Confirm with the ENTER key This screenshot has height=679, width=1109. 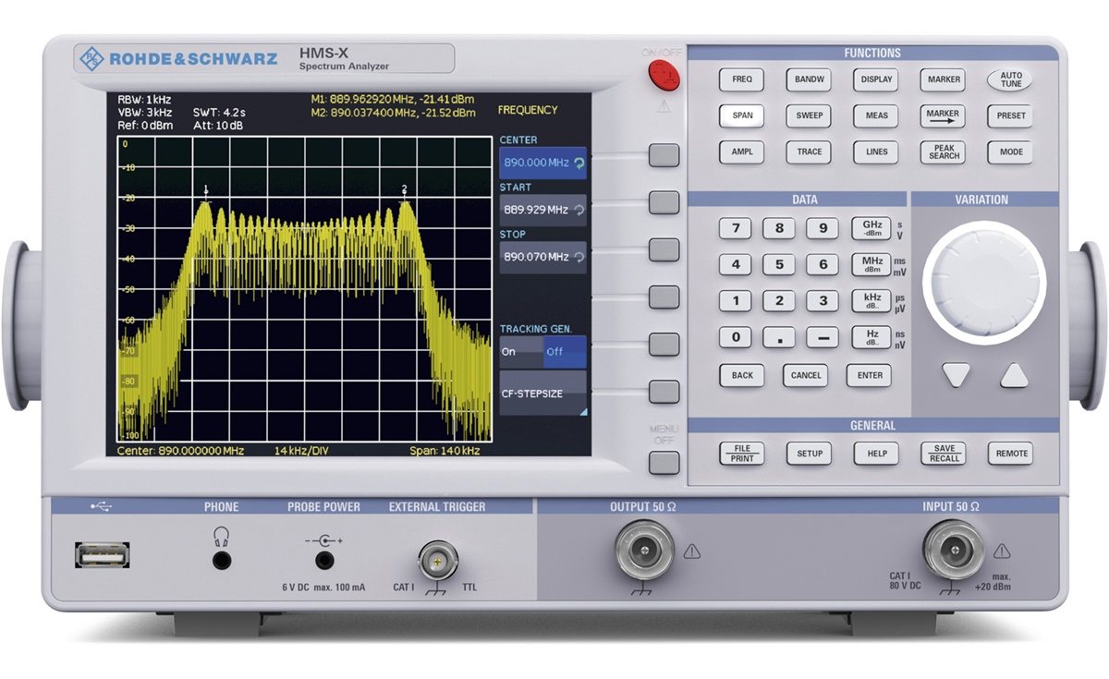click(x=870, y=375)
